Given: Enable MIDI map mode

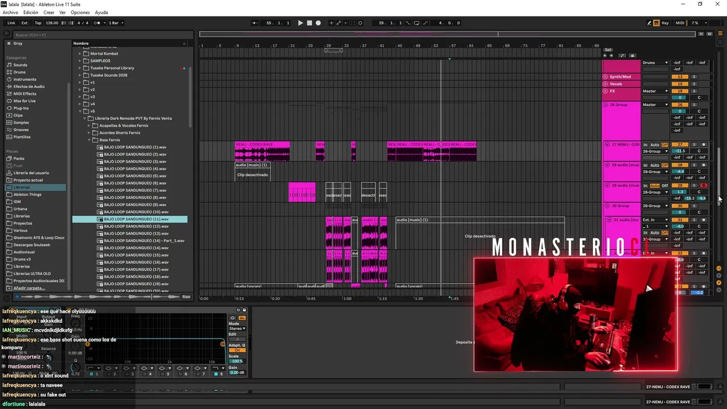Looking at the screenshot, I should [x=680, y=23].
